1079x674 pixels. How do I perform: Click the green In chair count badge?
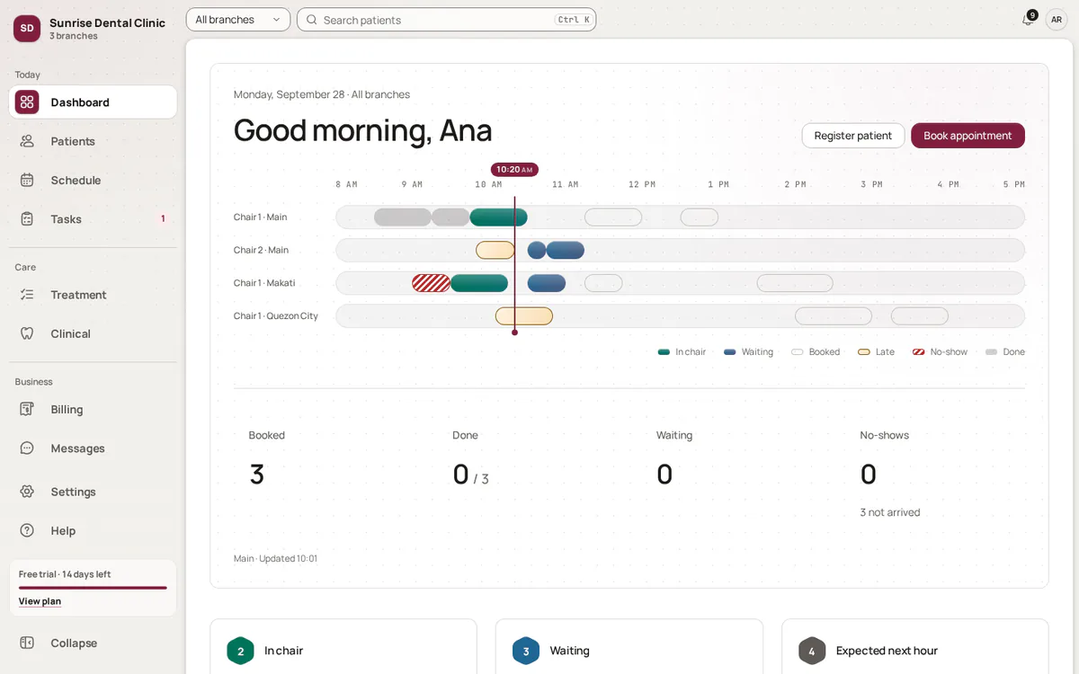(x=240, y=651)
